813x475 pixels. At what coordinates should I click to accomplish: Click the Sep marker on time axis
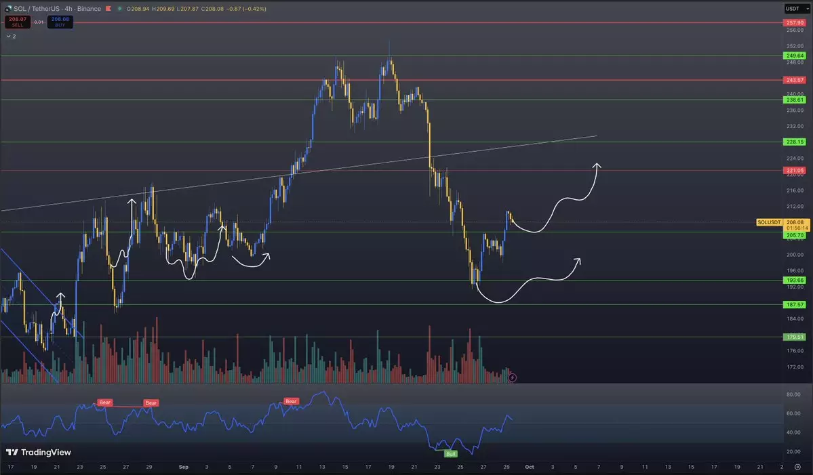pos(184,468)
